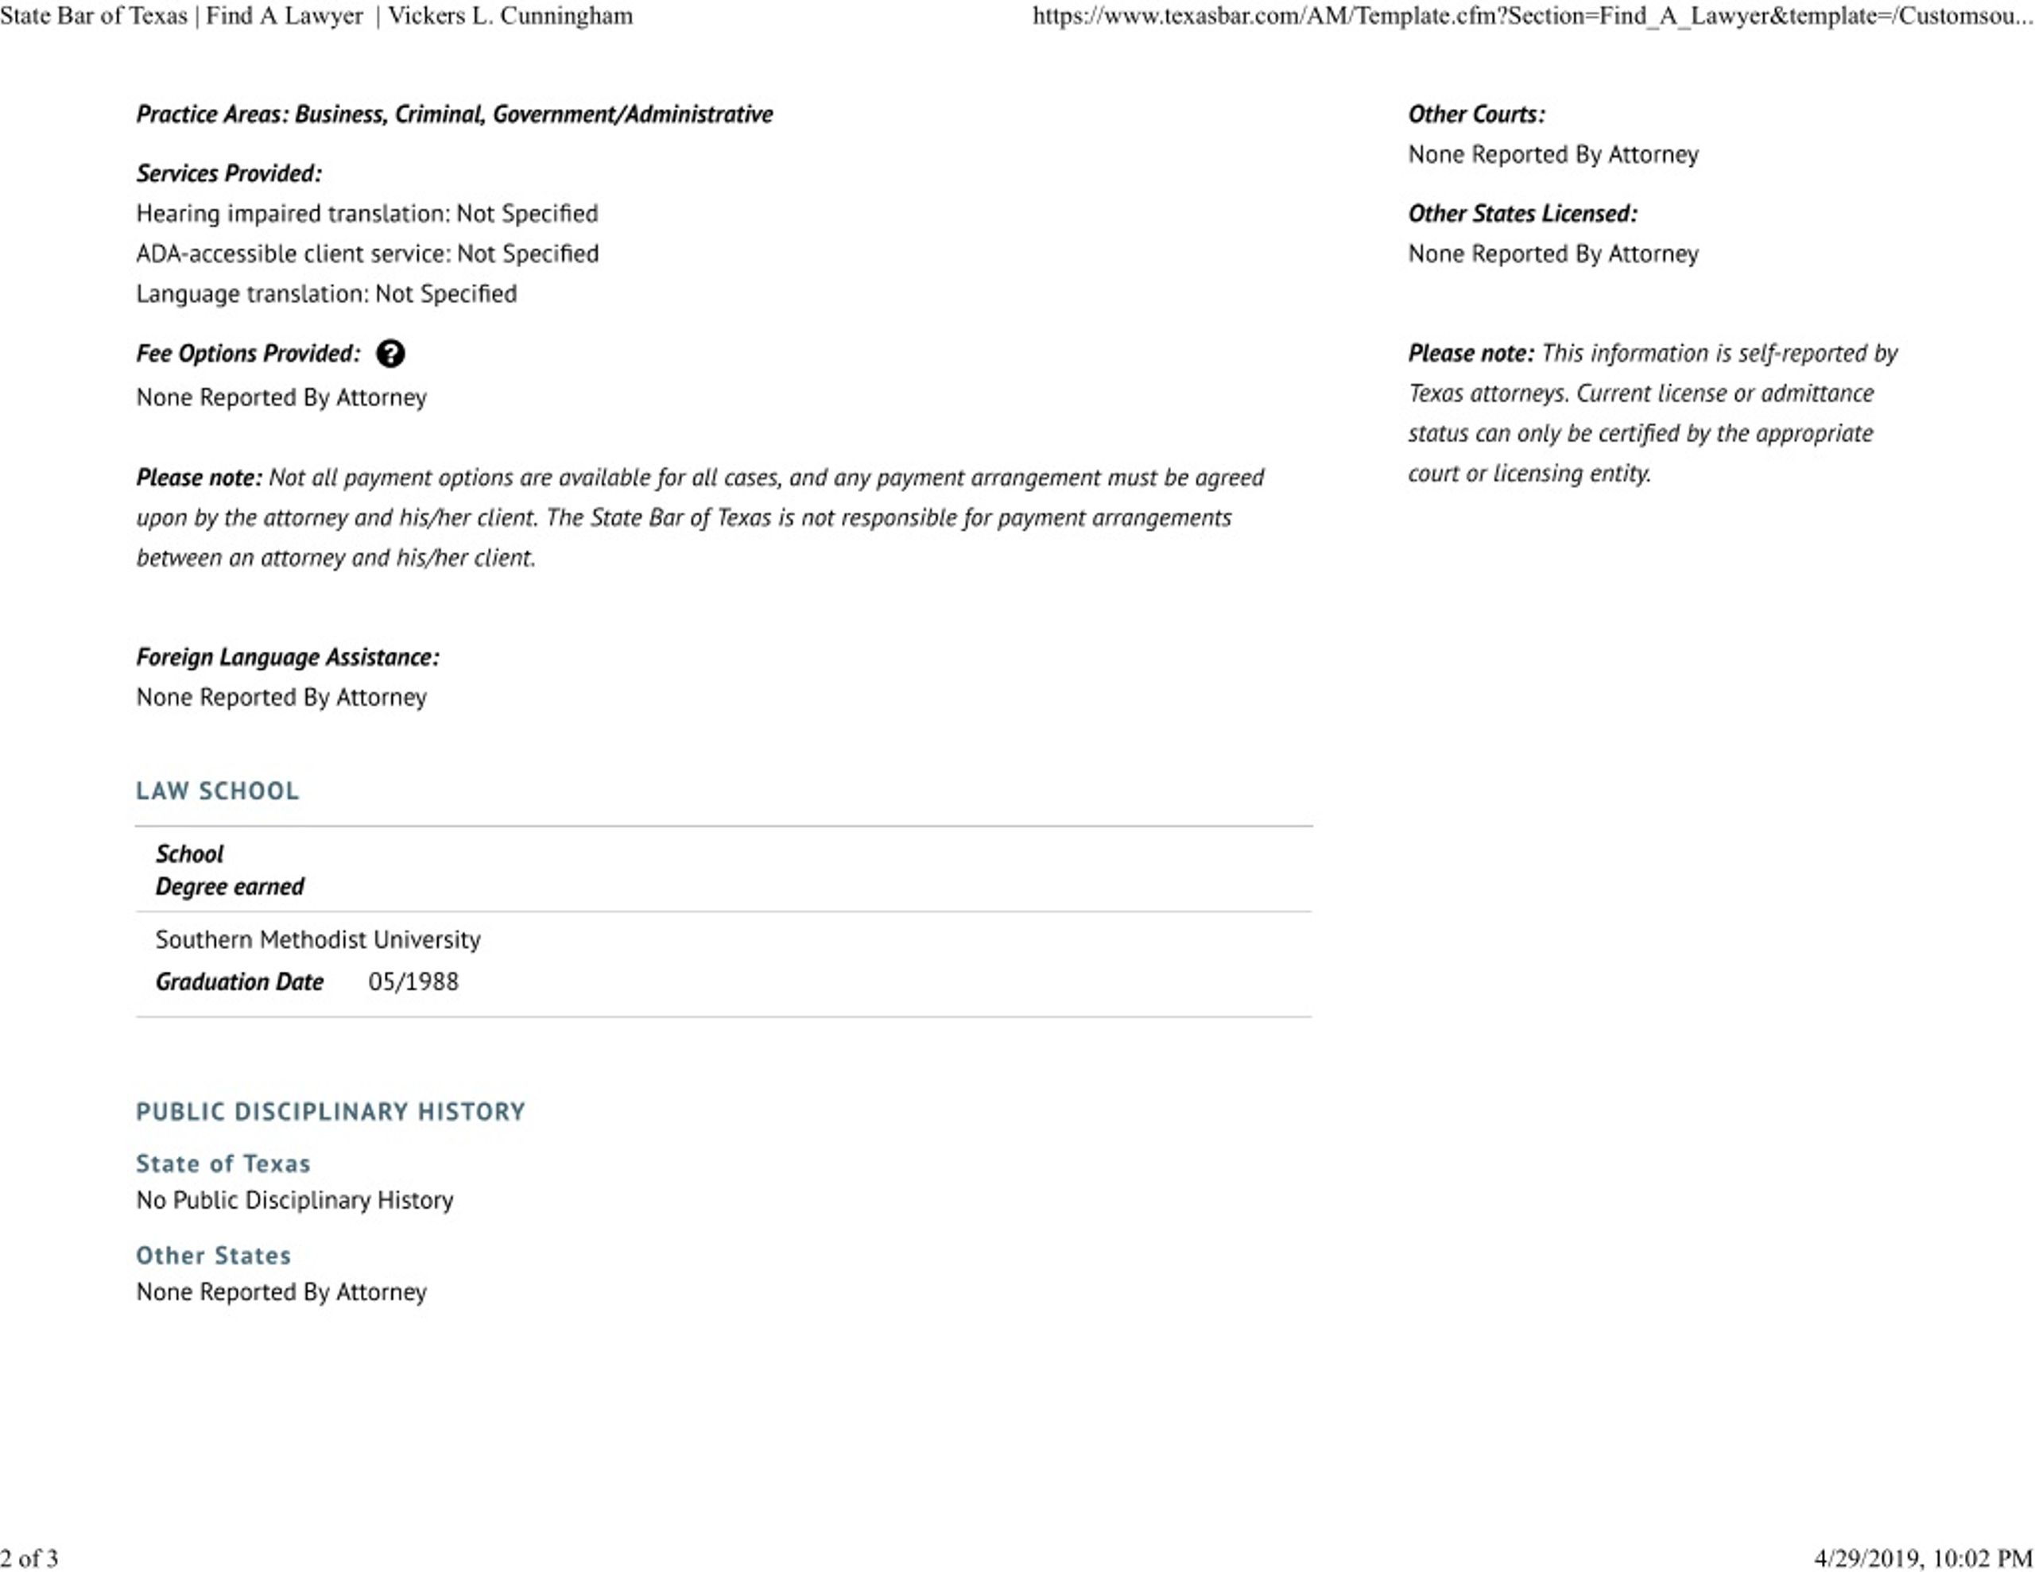Select the LAW SCHOOL section heading

[217, 791]
